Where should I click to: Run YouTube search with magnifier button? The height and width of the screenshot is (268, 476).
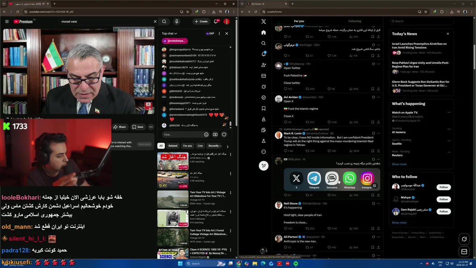(x=164, y=22)
